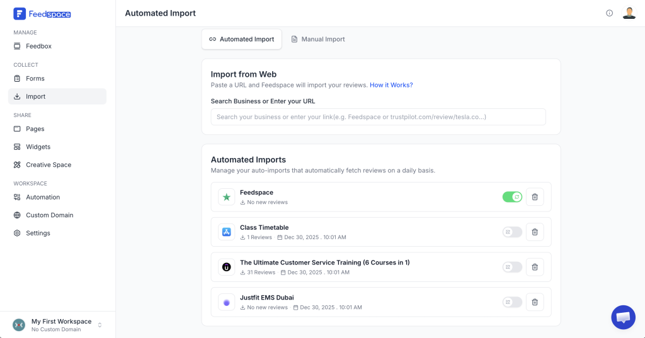645x338 pixels.
Task: Enable auto-import toggle for Justfit EMS Dubai
Action: click(x=512, y=302)
